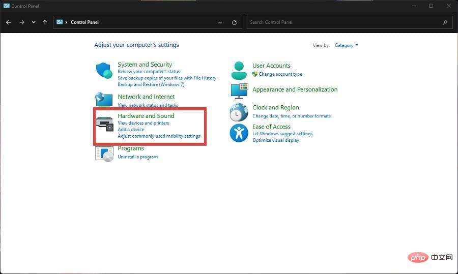The height and width of the screenshot is (274, 458).
Task: Click the Change account type link
Action: (280, 74)
